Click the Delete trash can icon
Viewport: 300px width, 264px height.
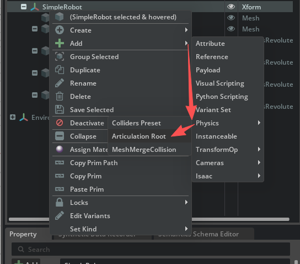point(60,96)
